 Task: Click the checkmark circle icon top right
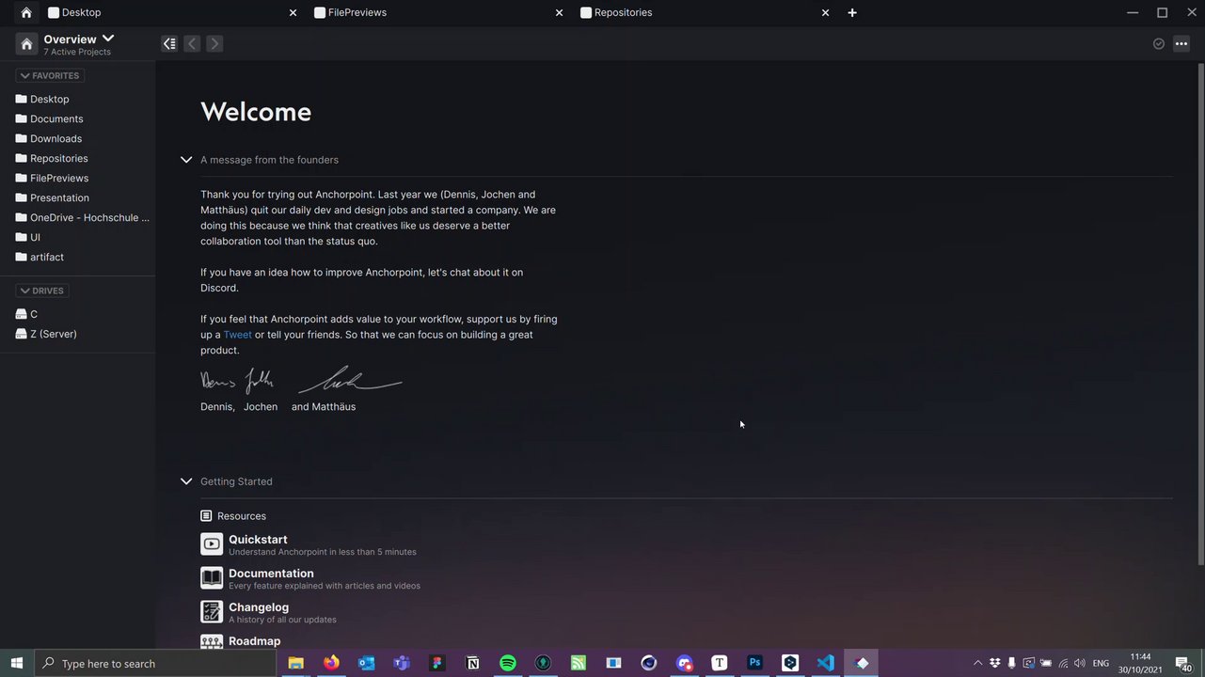point(1159,43)
